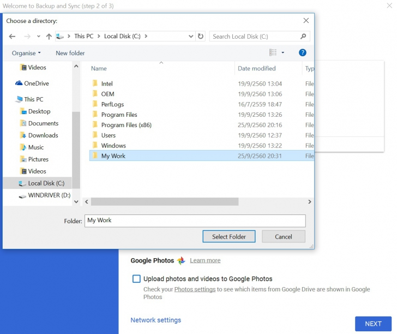This screenshot has width=397, height=334.
Task: Expand the address bar history dropdown
Action: (191, 37)
